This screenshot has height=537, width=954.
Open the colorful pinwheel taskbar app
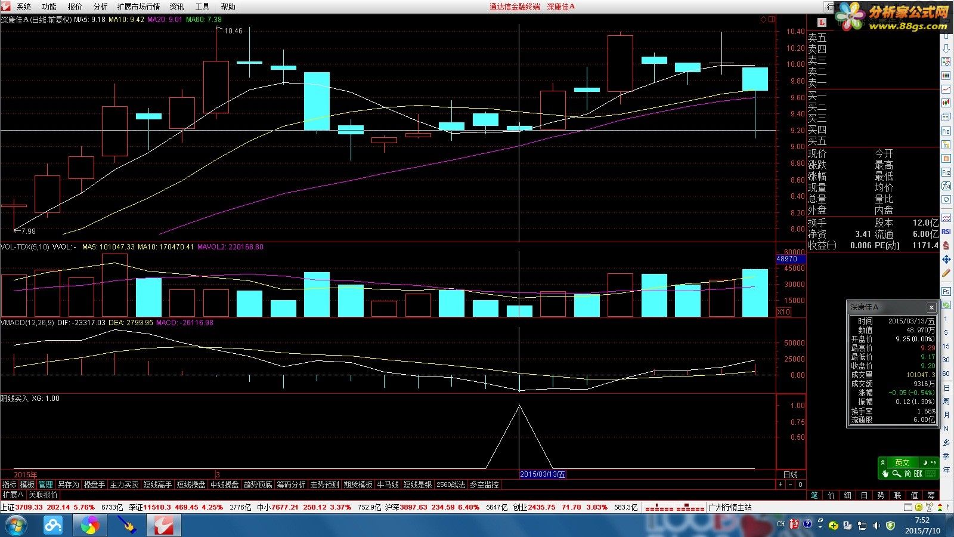[x=90, y=526]
